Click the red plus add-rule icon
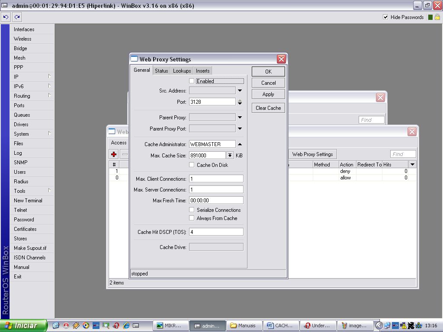This screenshot has width=443, height=332. pos(114,154)
